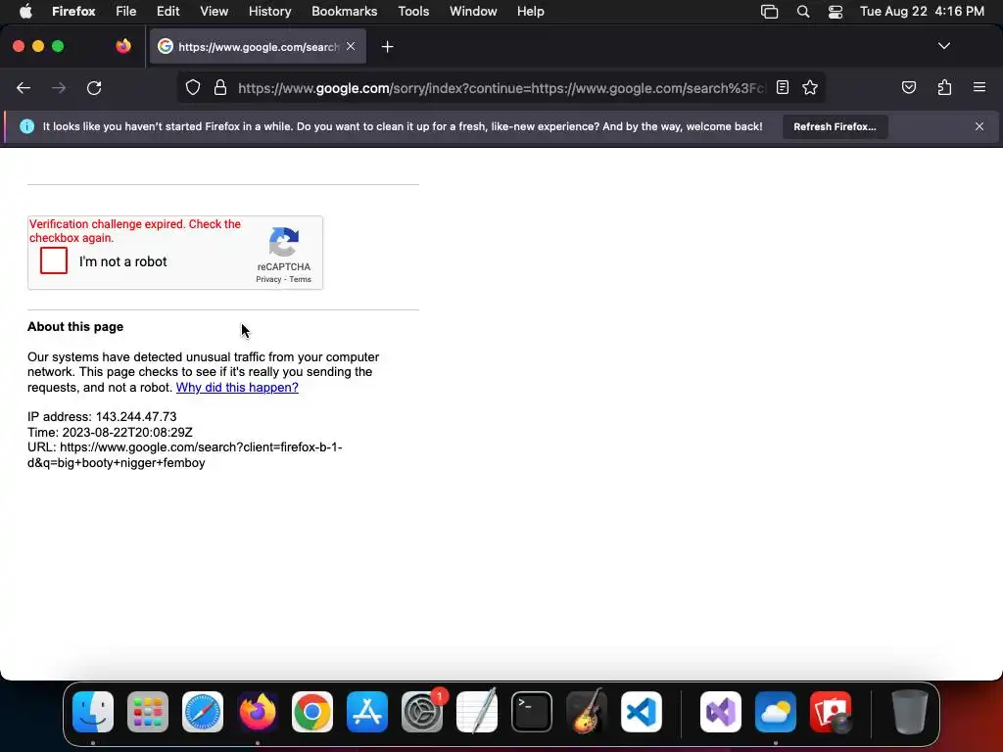Open the Weather app in dock
The height and width of the screenshot is (752, 1003).
[x=776, y=712]
